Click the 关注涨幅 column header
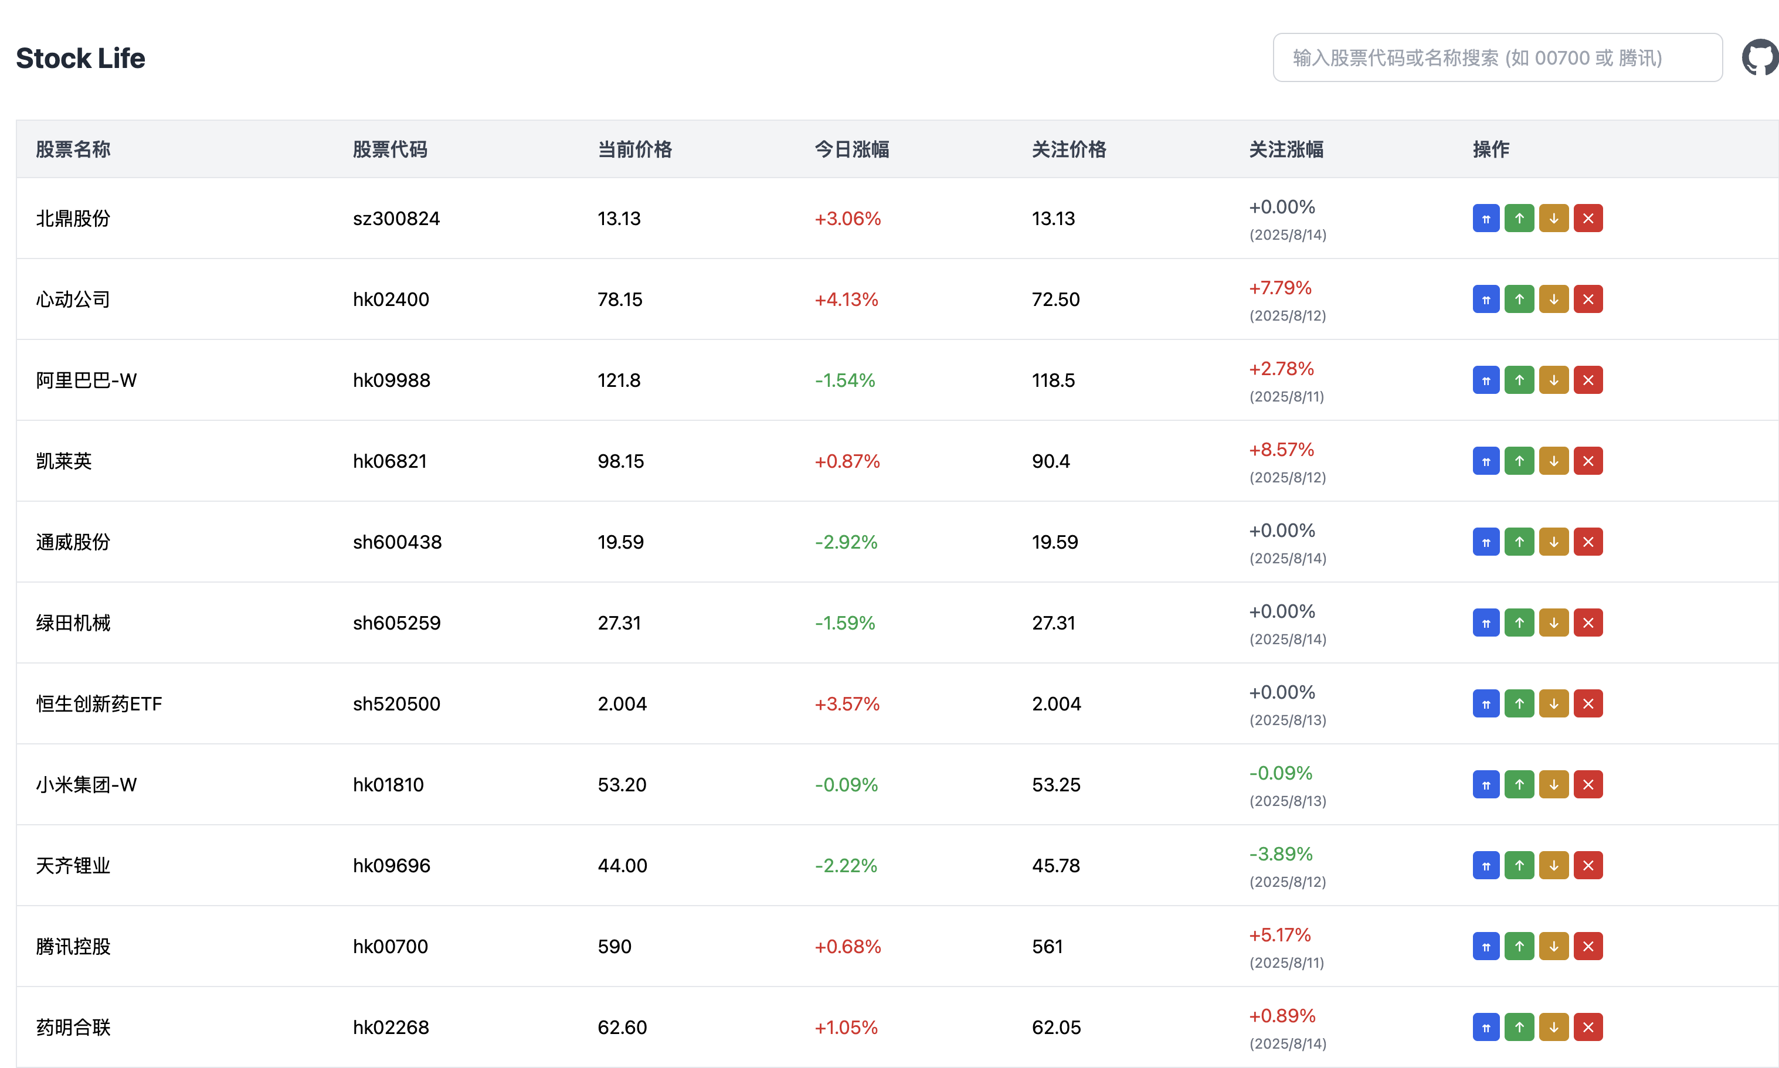 click(x=1286, y=149)
